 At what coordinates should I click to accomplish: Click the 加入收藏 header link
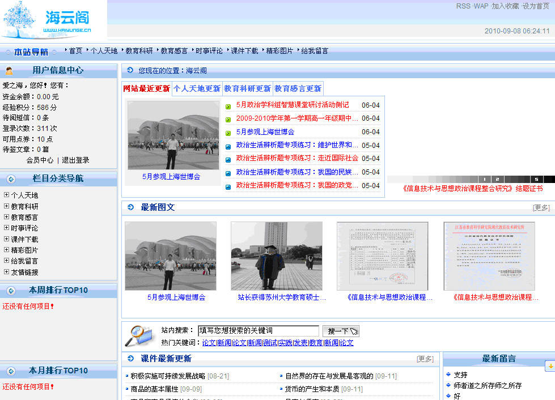tap(505, 6)
